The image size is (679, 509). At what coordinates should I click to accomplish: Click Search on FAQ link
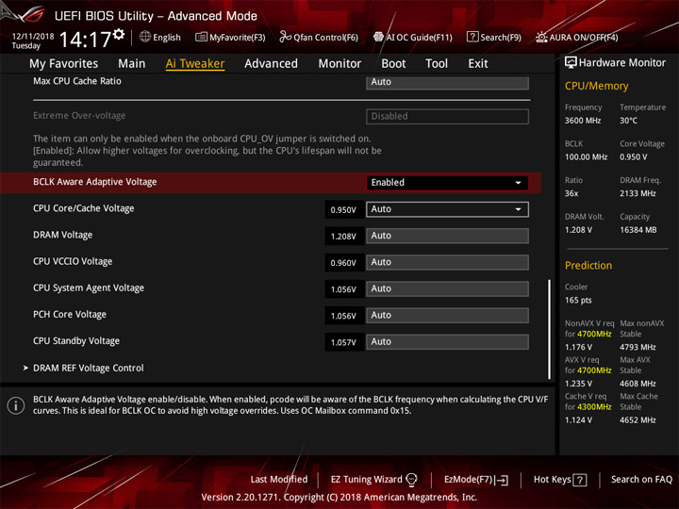(x=641, y=480)
